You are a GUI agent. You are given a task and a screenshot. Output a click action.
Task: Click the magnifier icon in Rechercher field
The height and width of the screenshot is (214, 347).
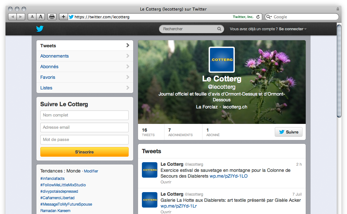219,29
